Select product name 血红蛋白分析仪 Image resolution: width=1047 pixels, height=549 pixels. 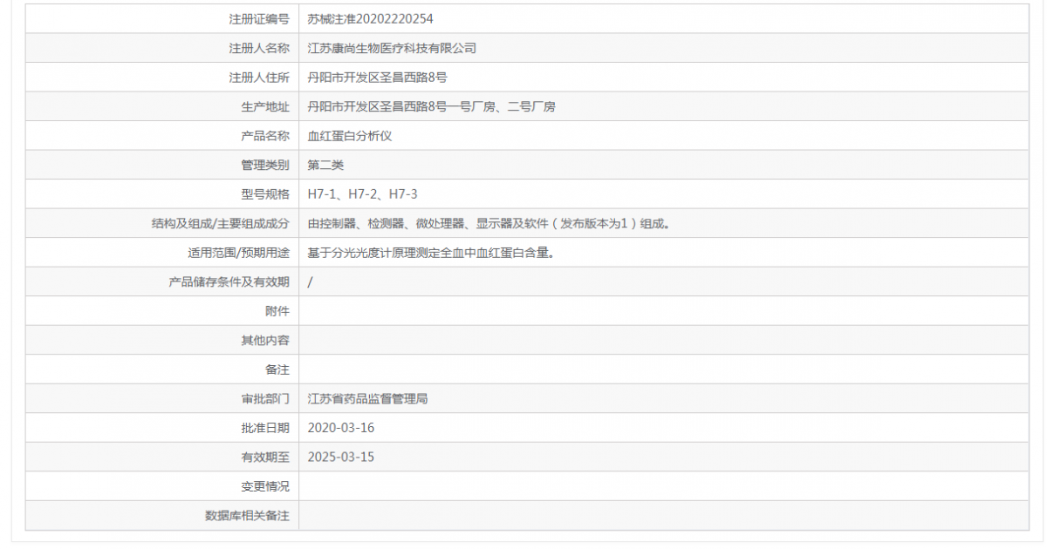[351, 136]
